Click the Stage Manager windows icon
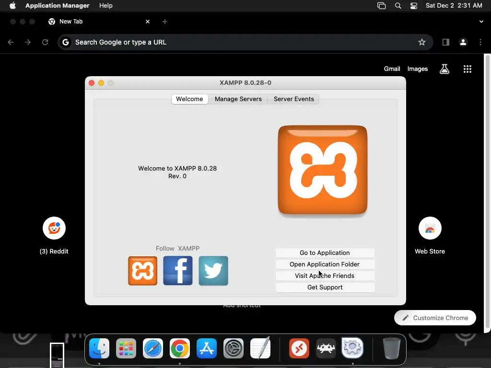The image size is (491, 368). coord(381,6)
